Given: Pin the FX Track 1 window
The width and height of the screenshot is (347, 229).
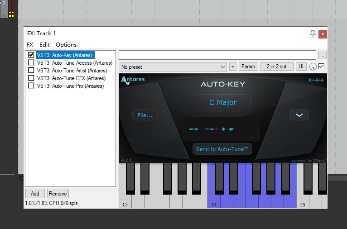Looking at the screenshot, I should [x=313, y=34].
